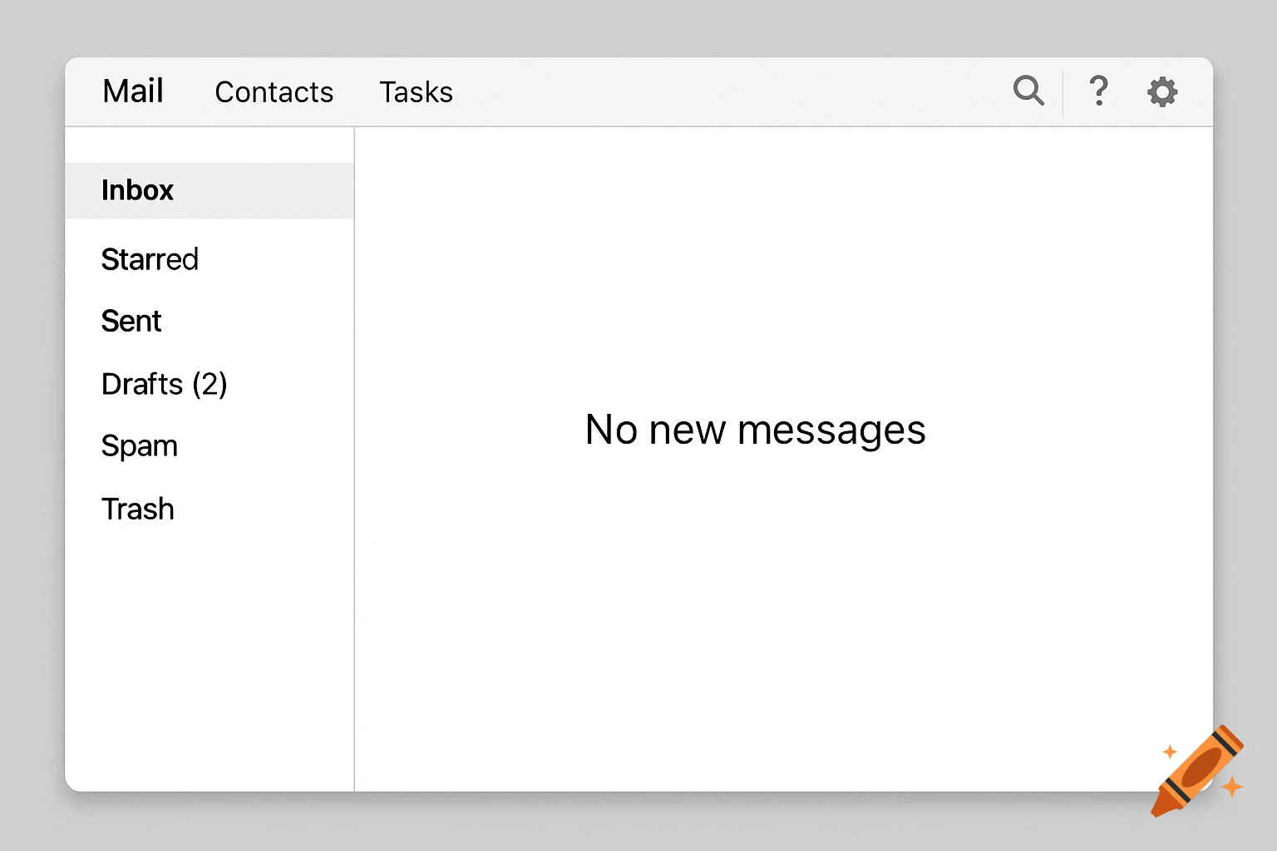Image resolution: width=1277 pixels, height=851 pixels.
Task: Select the Inbox folder in the sidebar
Action: click(x=137, y=190)
